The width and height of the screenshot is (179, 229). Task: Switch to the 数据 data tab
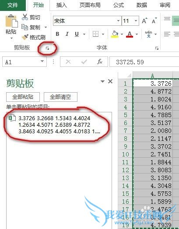click(x=141, y=5)
